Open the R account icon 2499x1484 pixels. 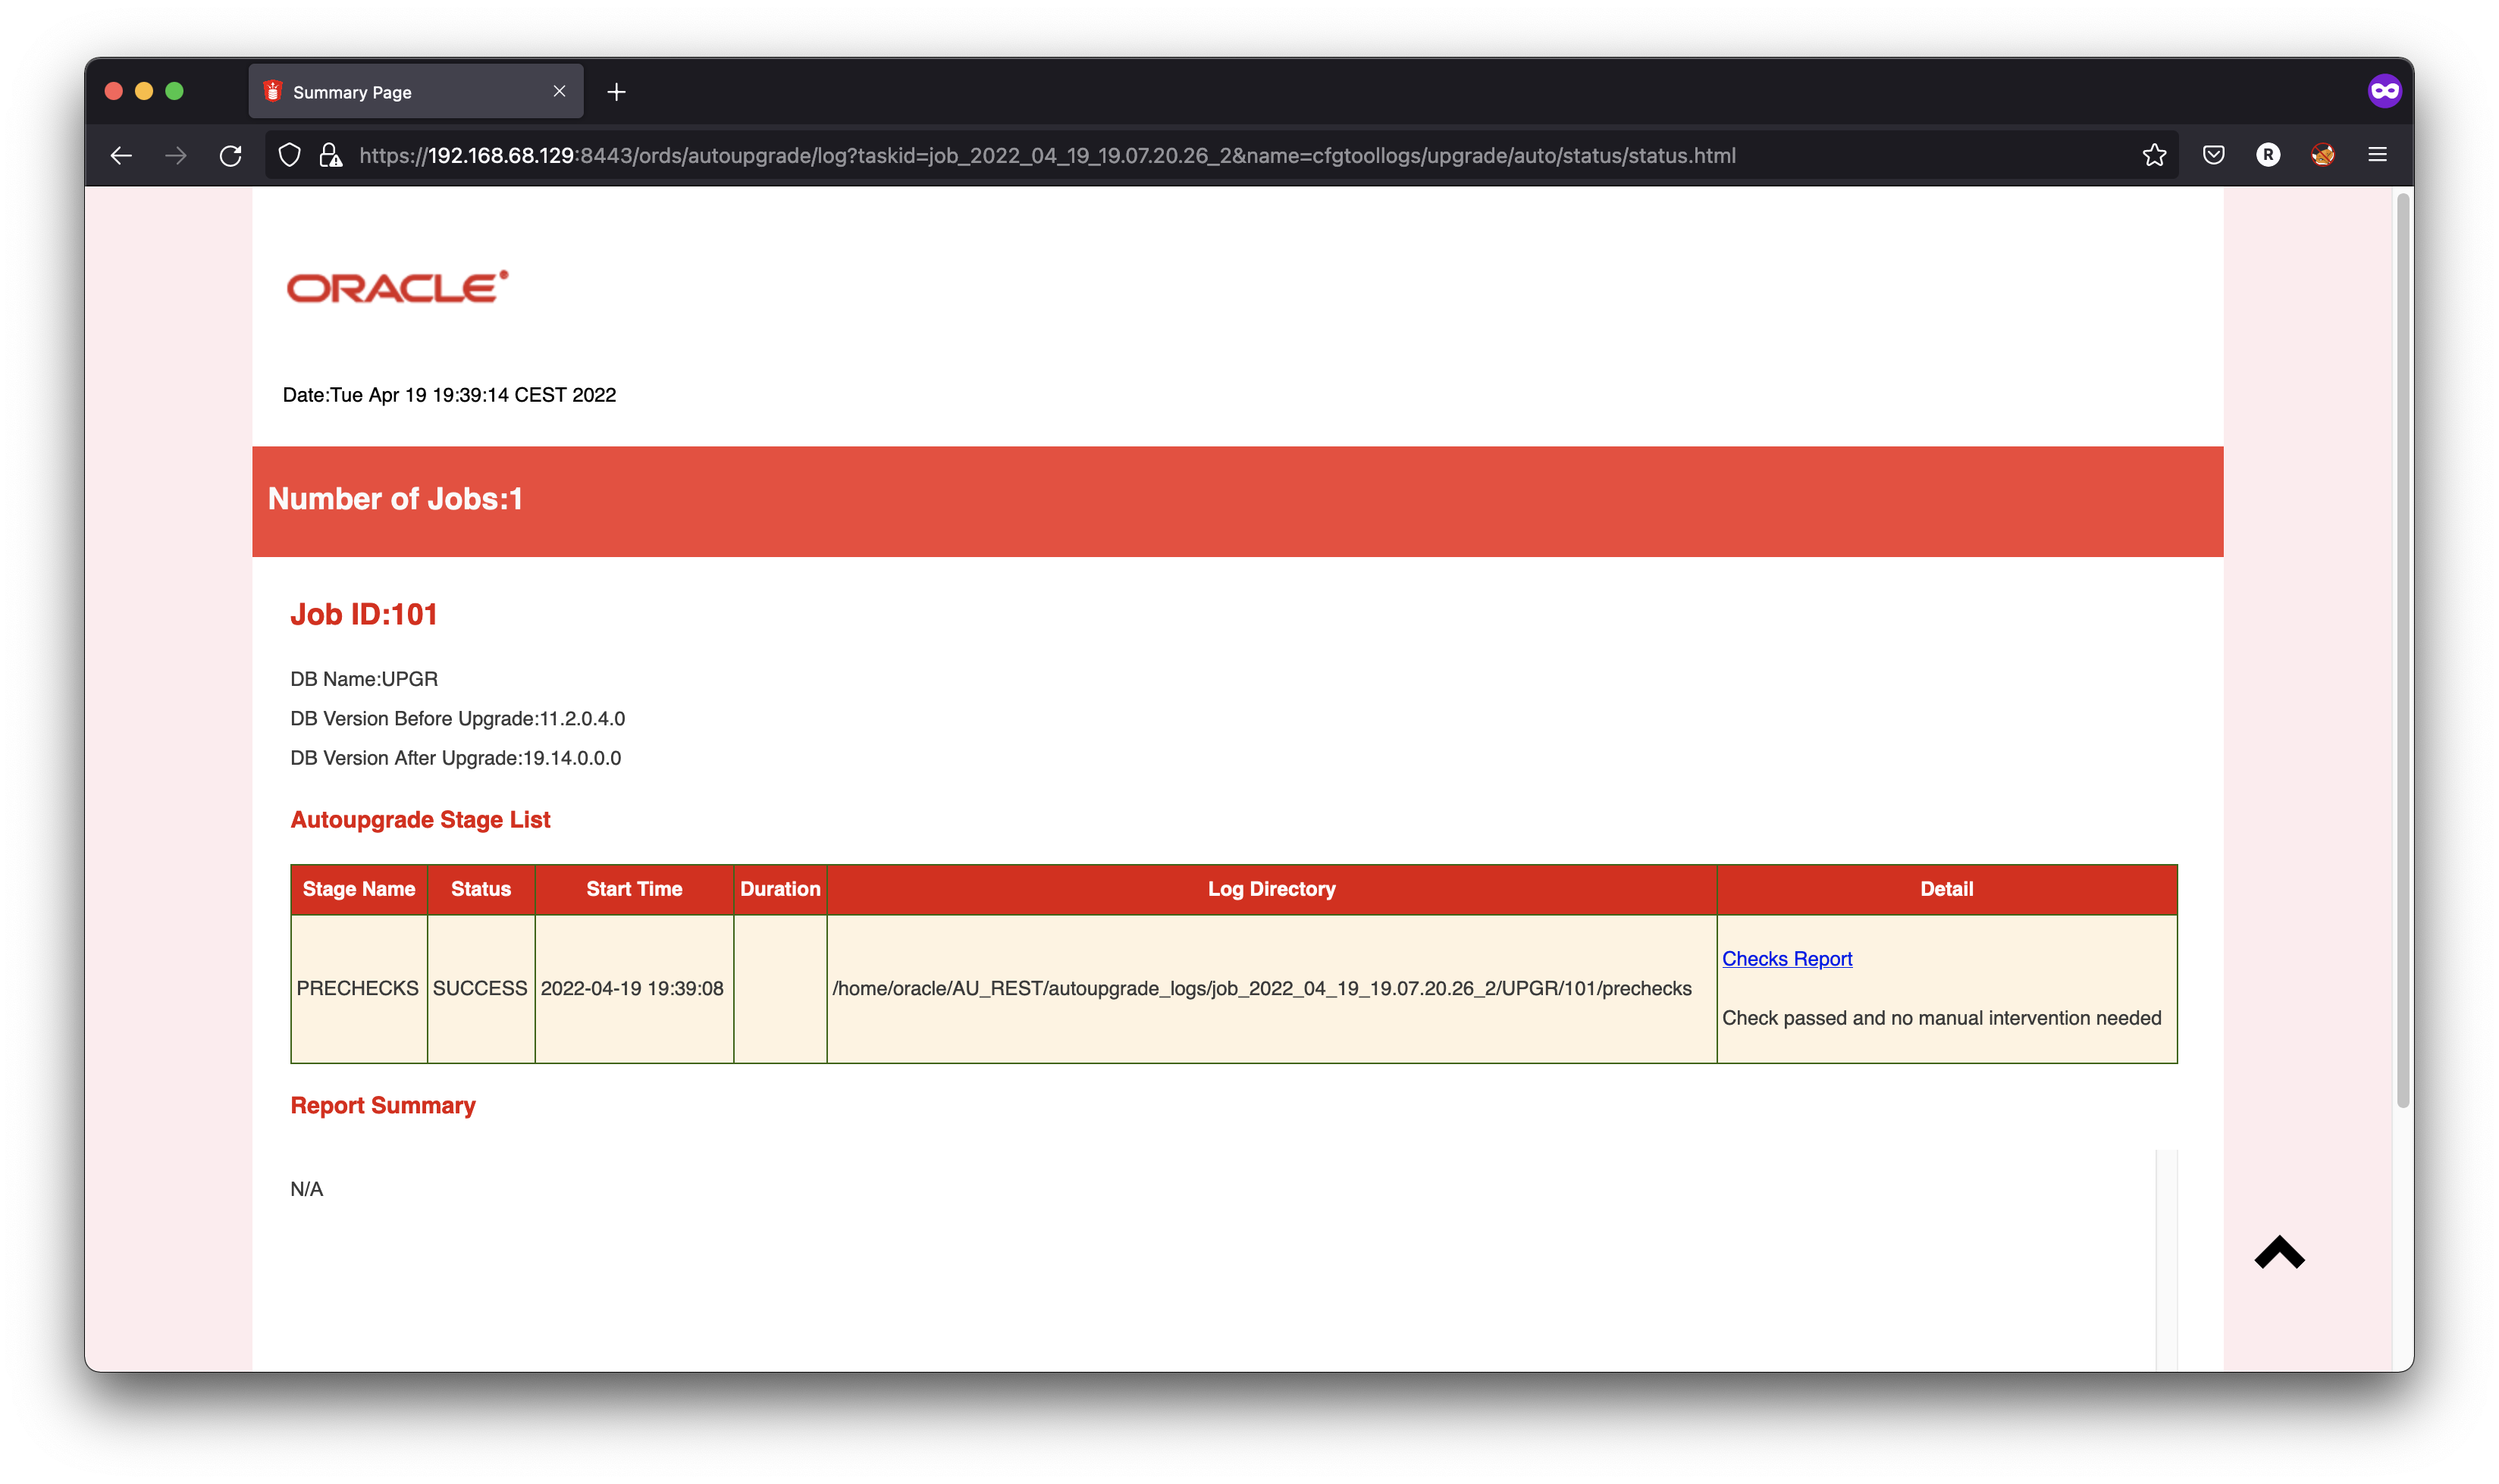click(x=2268, y=155)
